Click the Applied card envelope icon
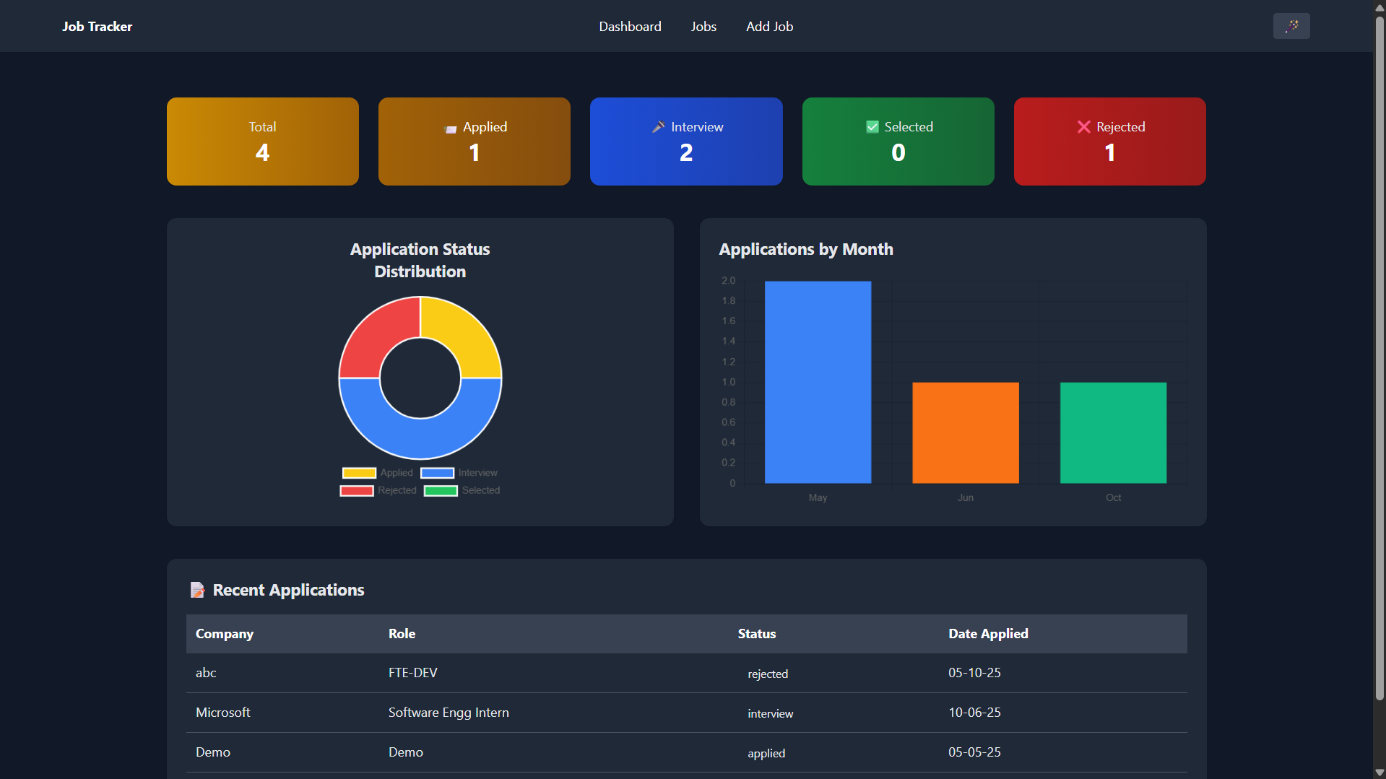 pyautogui.click(x=450, y=129)
